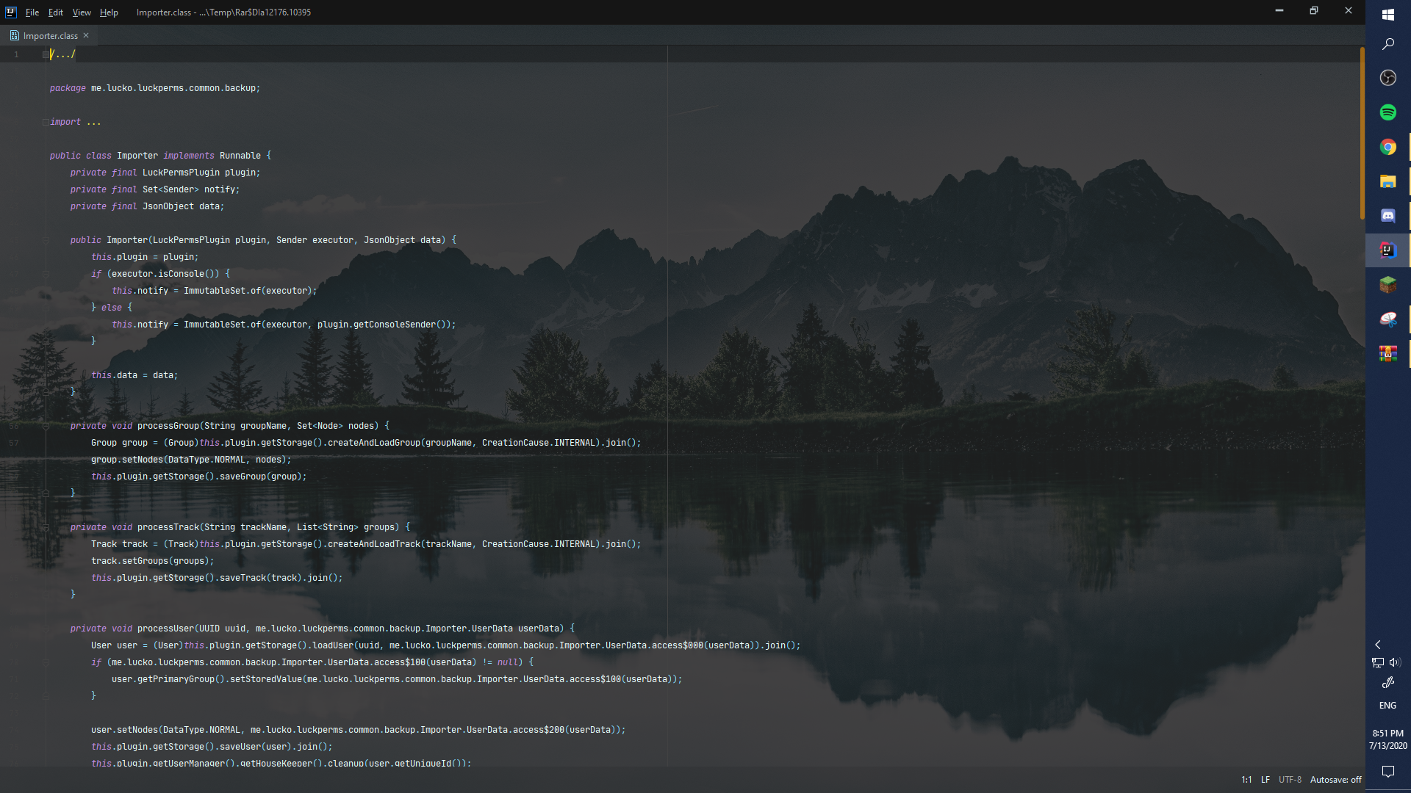Change the UTF-8 file encoding
The width and height of the screenshot is (1411, 793).
click(x=1290, y=780)
